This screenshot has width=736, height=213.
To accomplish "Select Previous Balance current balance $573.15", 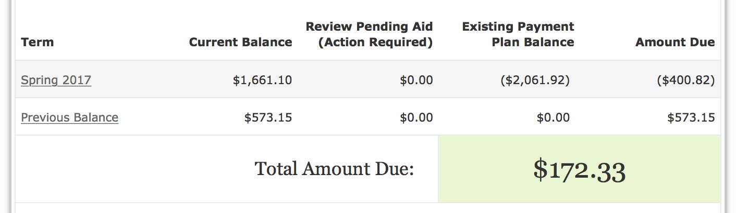I will click(x=268, y=117).
